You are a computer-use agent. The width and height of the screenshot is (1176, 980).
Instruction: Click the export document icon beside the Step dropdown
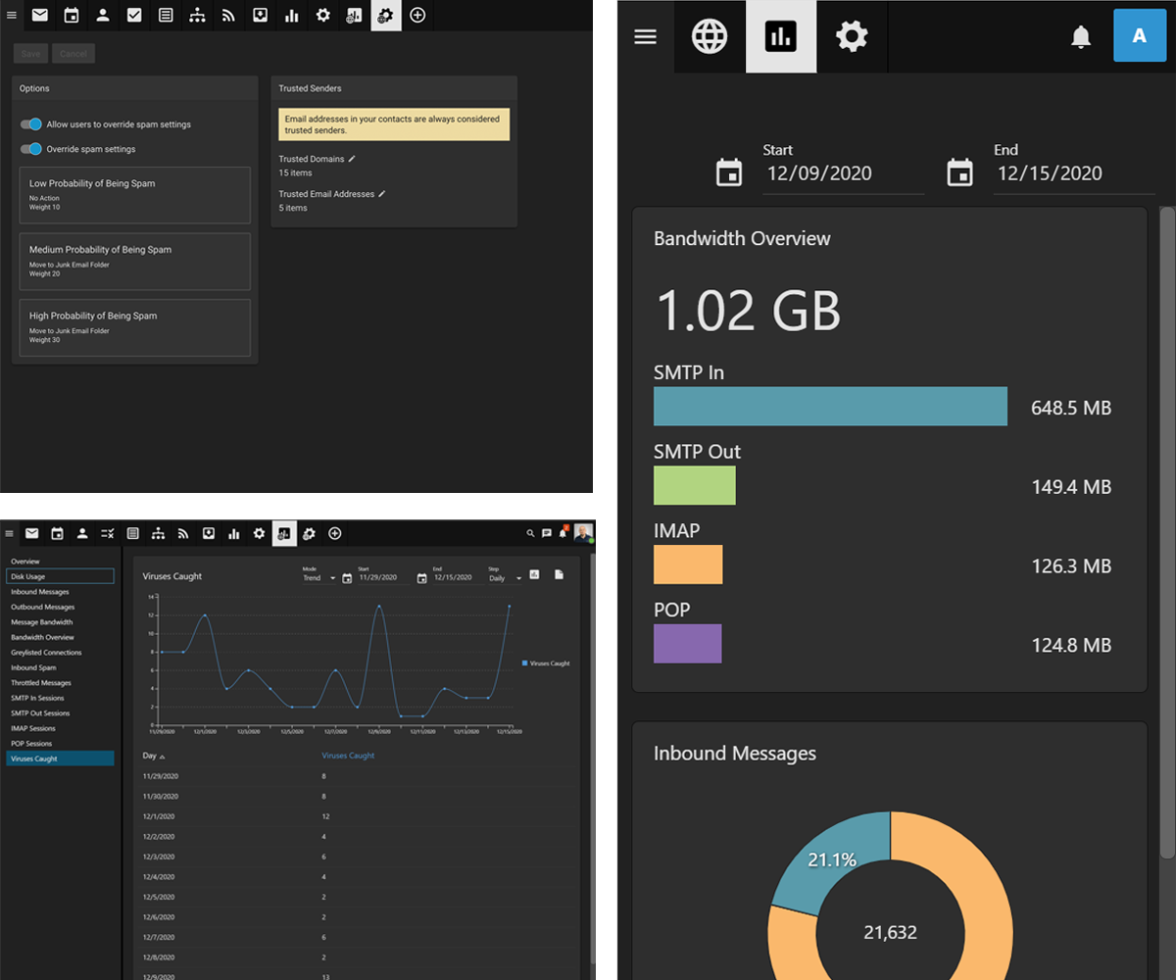[560, 575]
